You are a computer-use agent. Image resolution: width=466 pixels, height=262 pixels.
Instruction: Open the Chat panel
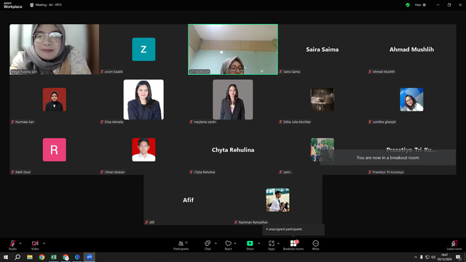[x=208, y=245]
